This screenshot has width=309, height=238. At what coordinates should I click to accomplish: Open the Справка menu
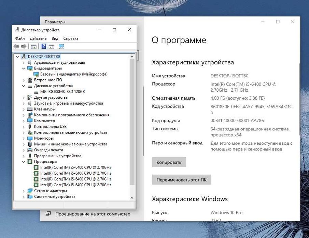pos(71,38)
